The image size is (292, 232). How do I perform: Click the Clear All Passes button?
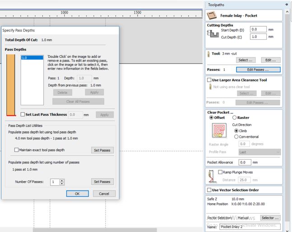point(78,102)
